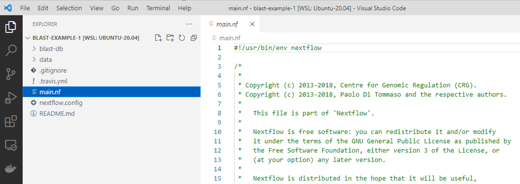This screenshot has height=184, width=520.
Task: Click the EXPLORER panel title
Action: point(45,24)
